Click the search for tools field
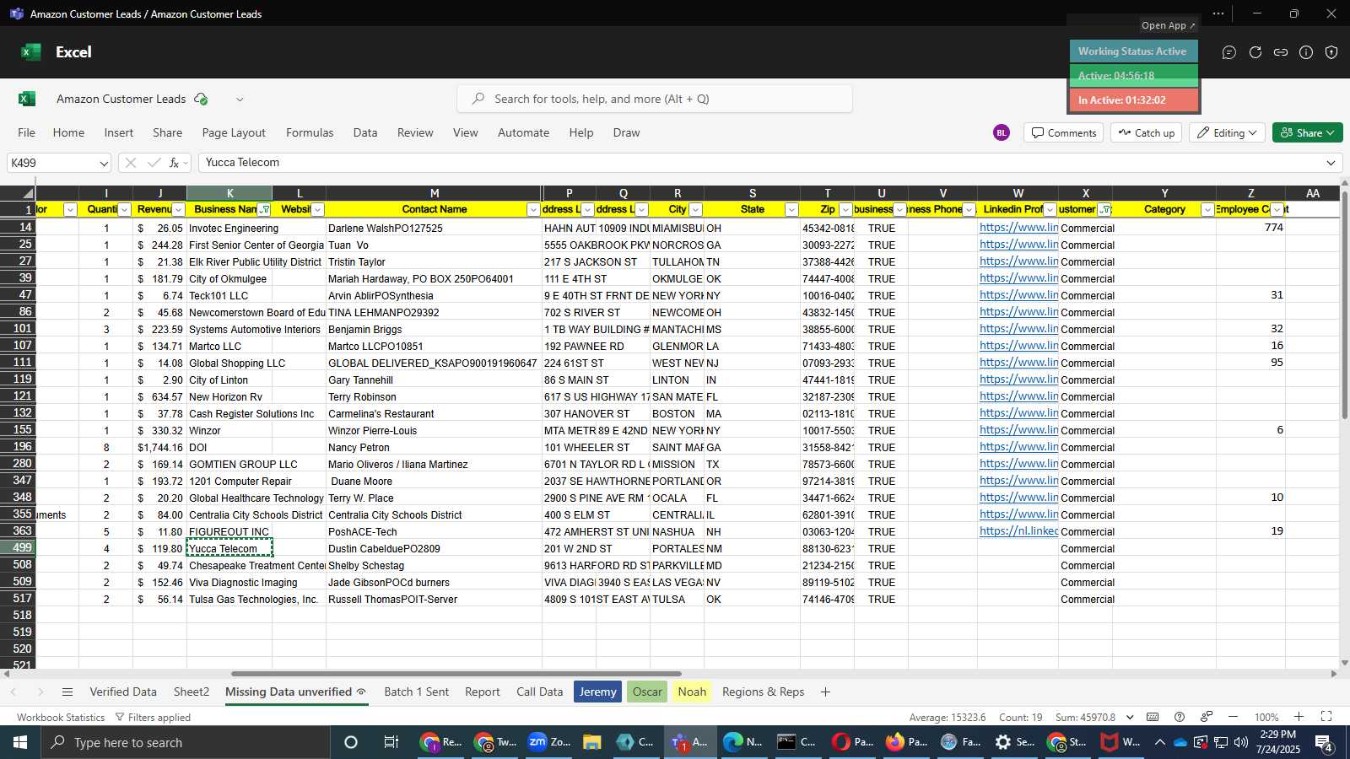The width and height of the screenshot is (1350, 759). [x=655, y=99]
